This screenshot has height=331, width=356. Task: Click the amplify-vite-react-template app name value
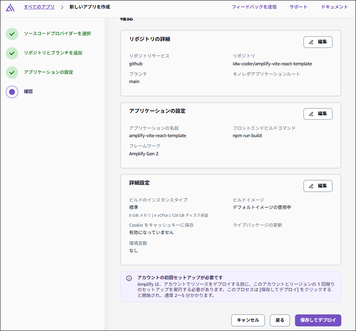pos(158,136)
